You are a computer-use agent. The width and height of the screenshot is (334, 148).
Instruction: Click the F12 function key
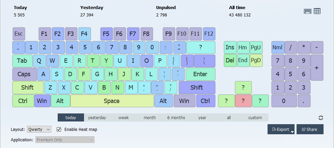coord(209,34)
